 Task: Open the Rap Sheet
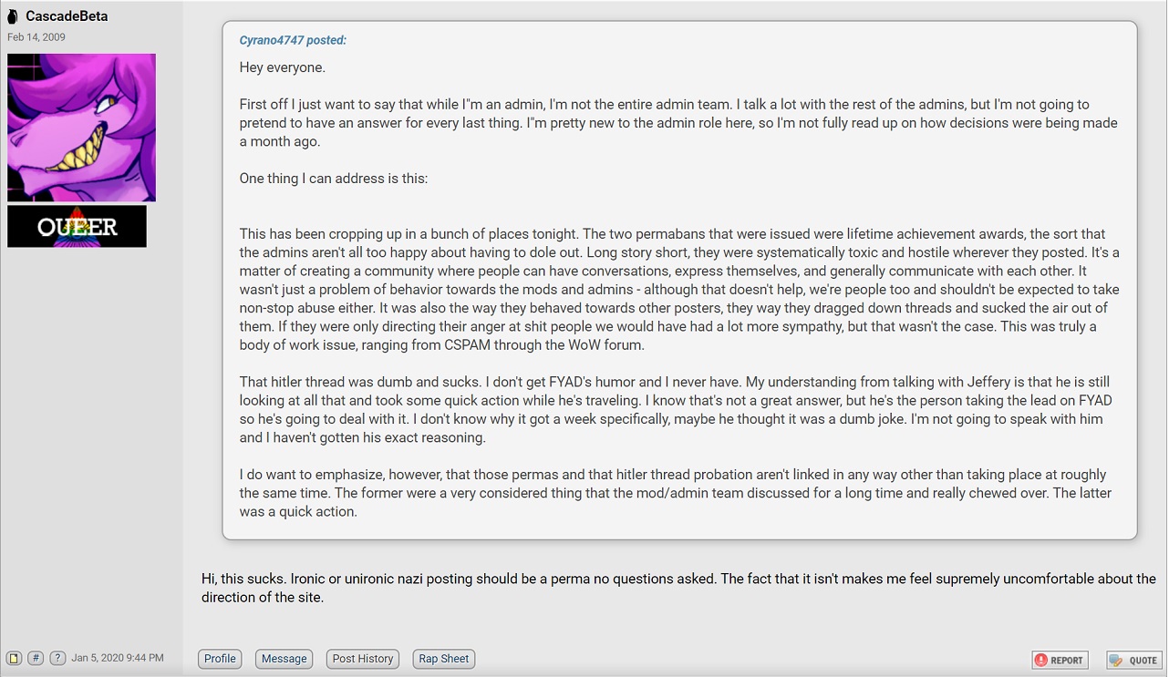(x=444, y=659)
